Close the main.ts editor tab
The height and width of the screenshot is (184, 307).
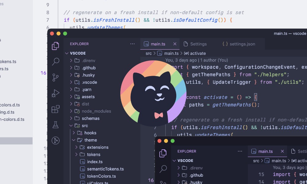tap(175, 44)
